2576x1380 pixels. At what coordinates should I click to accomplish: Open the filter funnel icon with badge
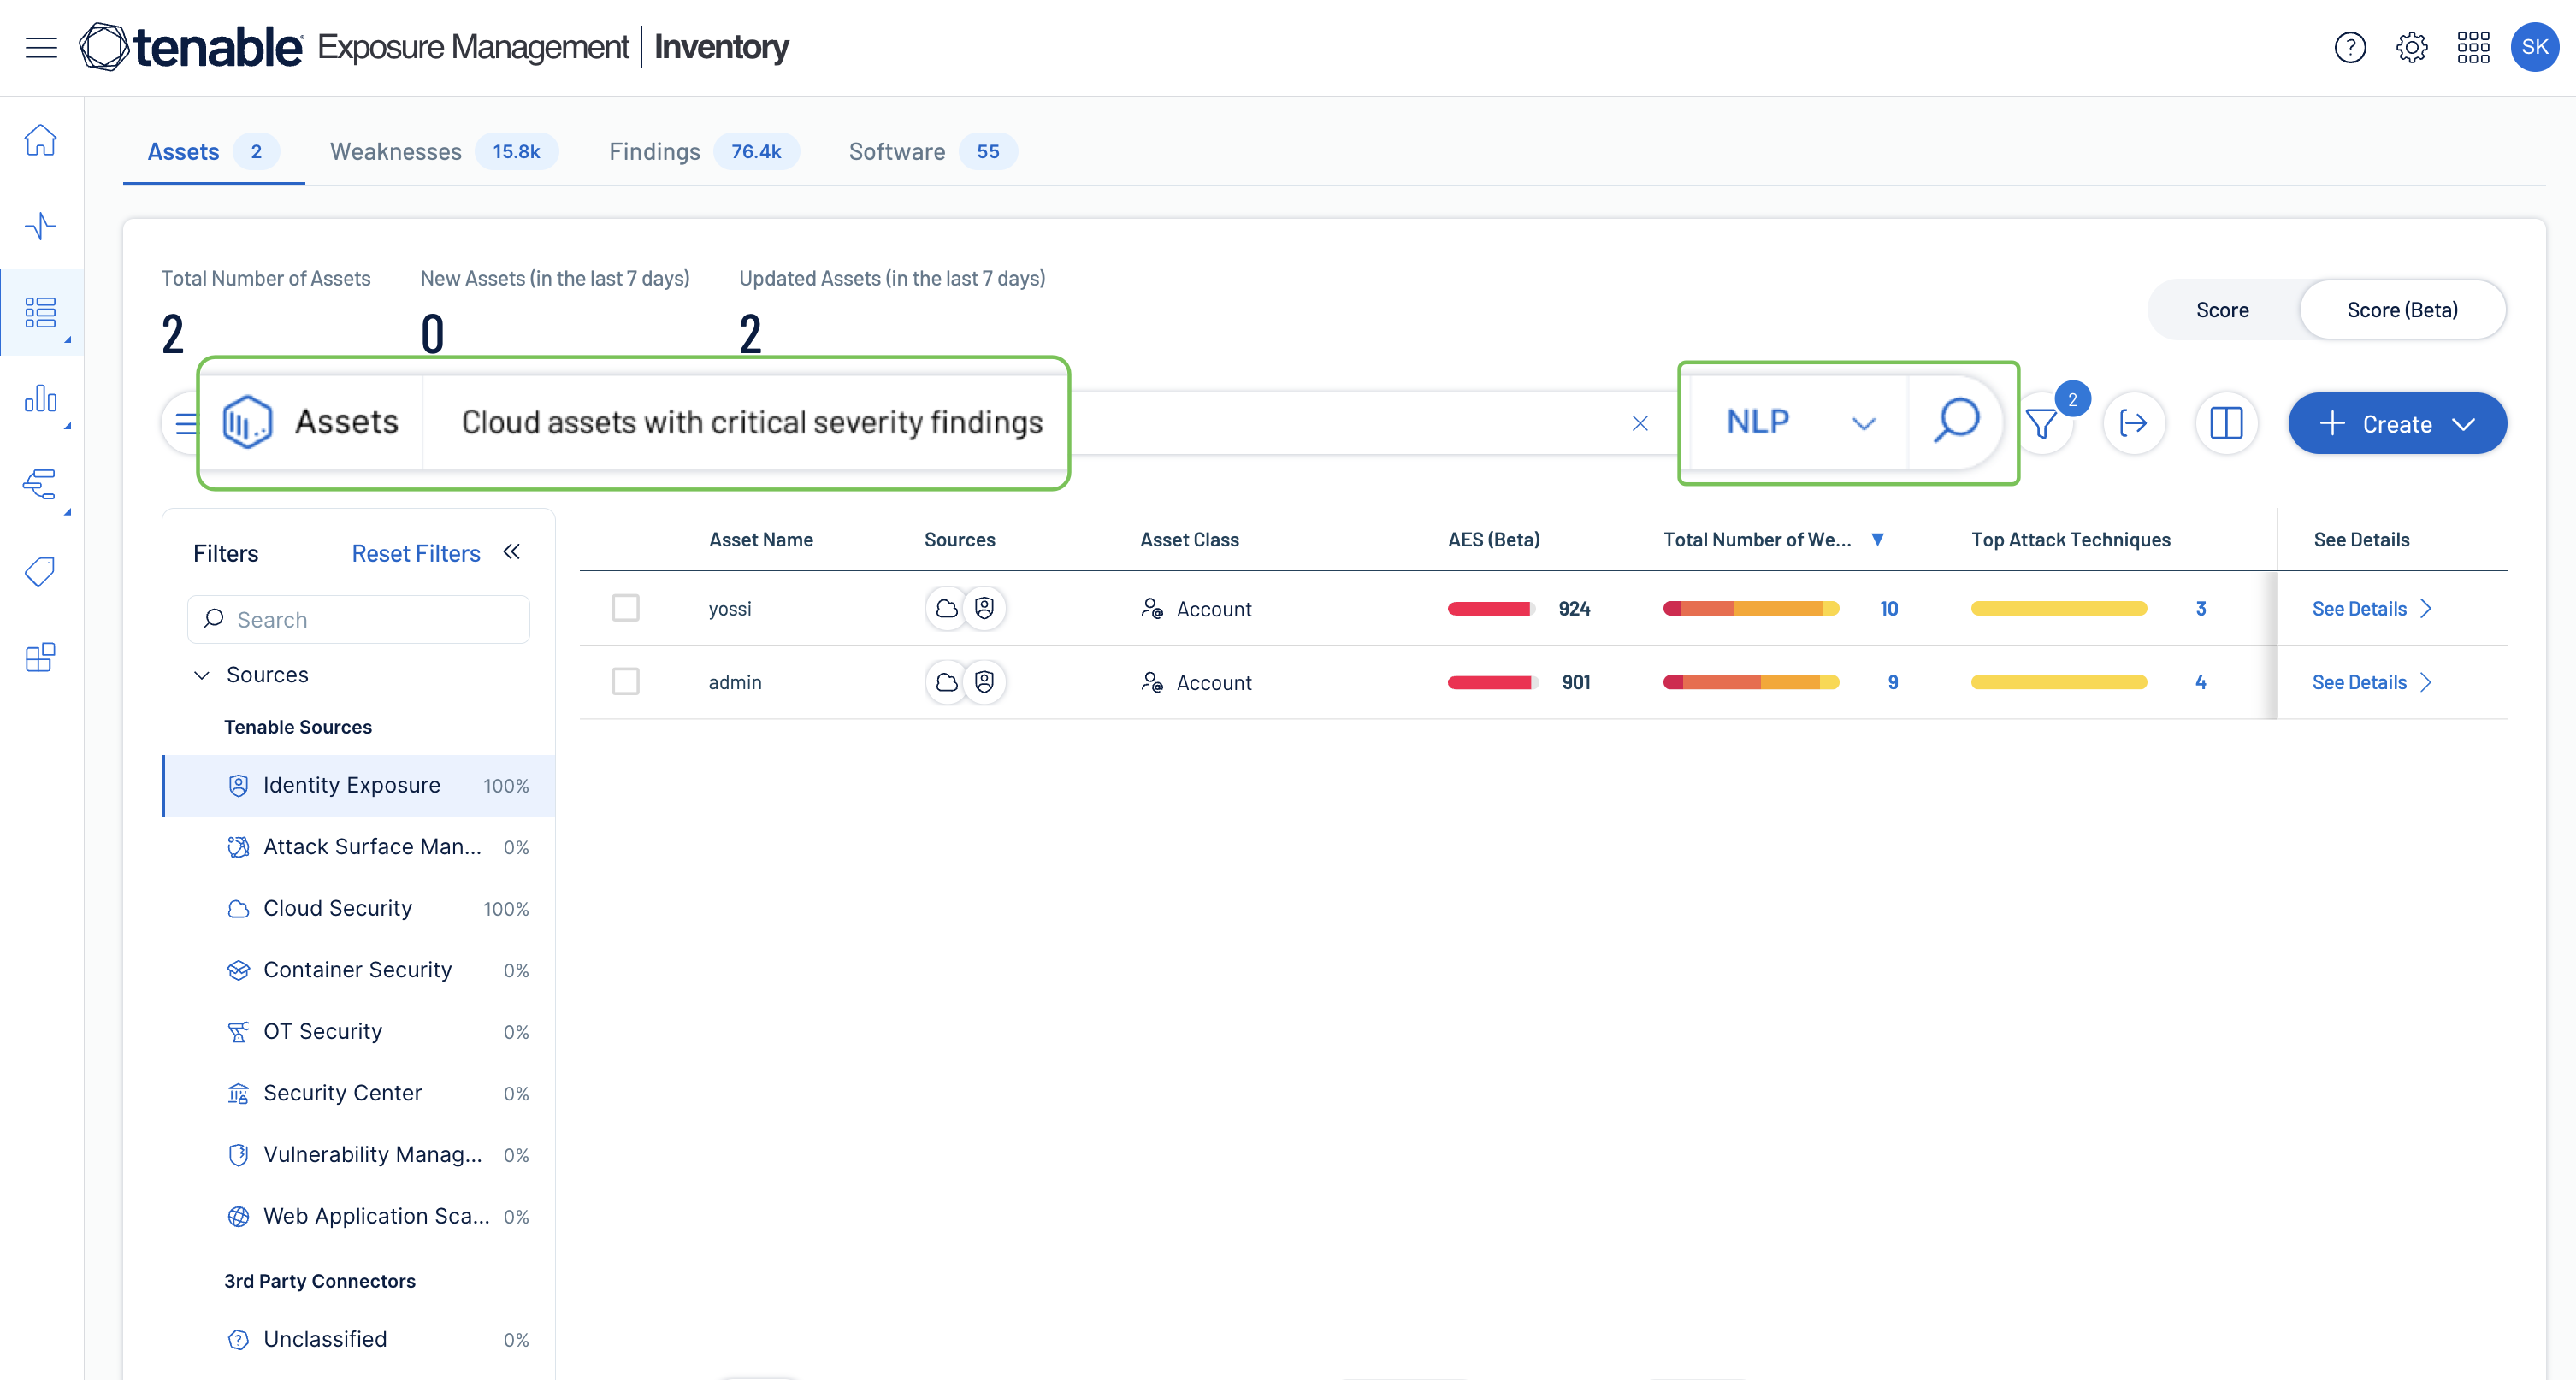pyautogui.click(x=2042, y=424)
